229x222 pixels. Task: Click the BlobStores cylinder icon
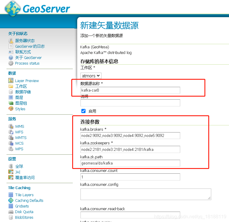(x=11, y=217)
